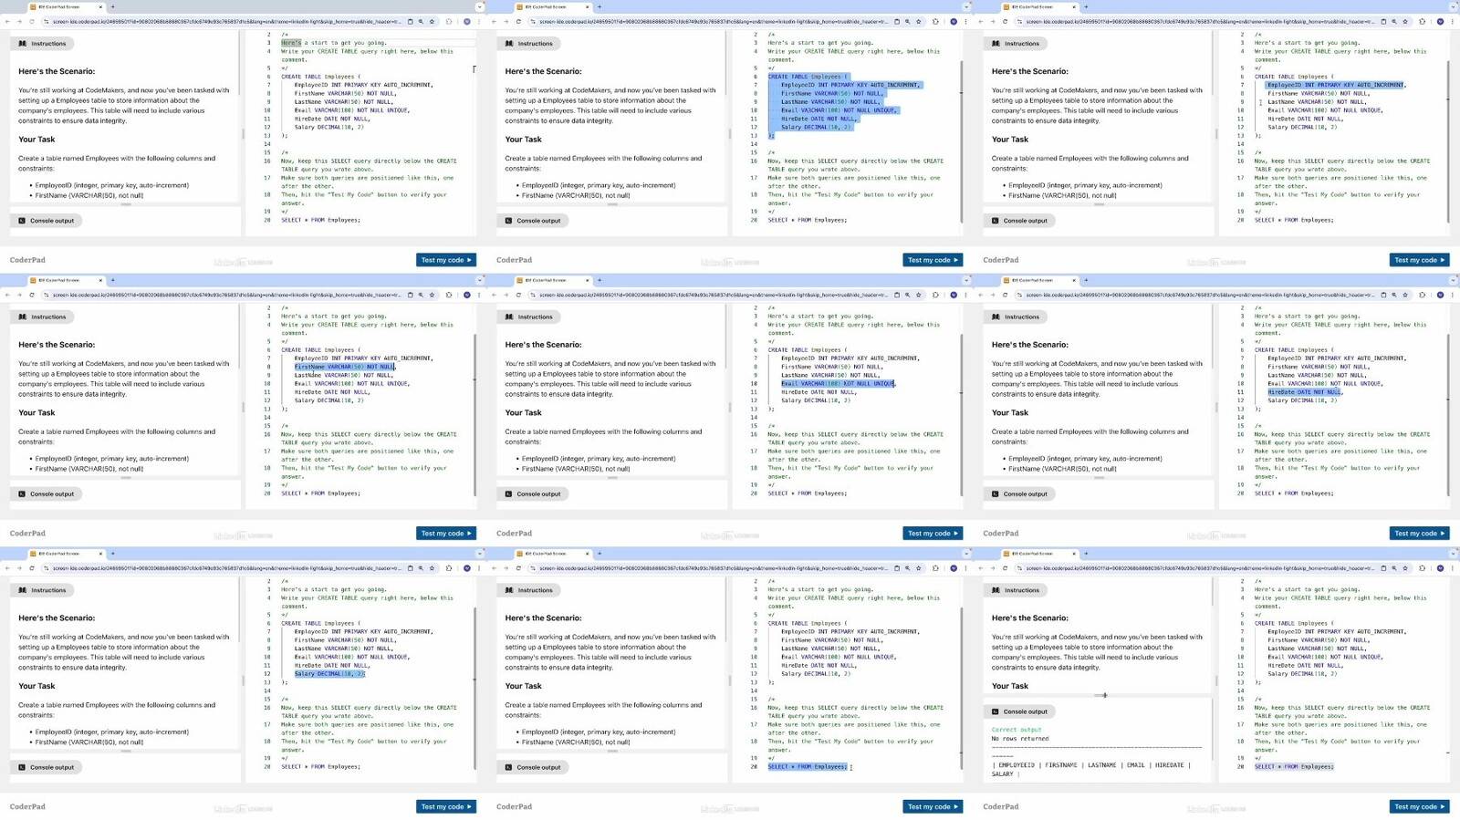The width and height of the screenshot is (1460, 820).
Task: Bookmark page with star in window showing Correct output
Action: click(x=1405, y=568)
